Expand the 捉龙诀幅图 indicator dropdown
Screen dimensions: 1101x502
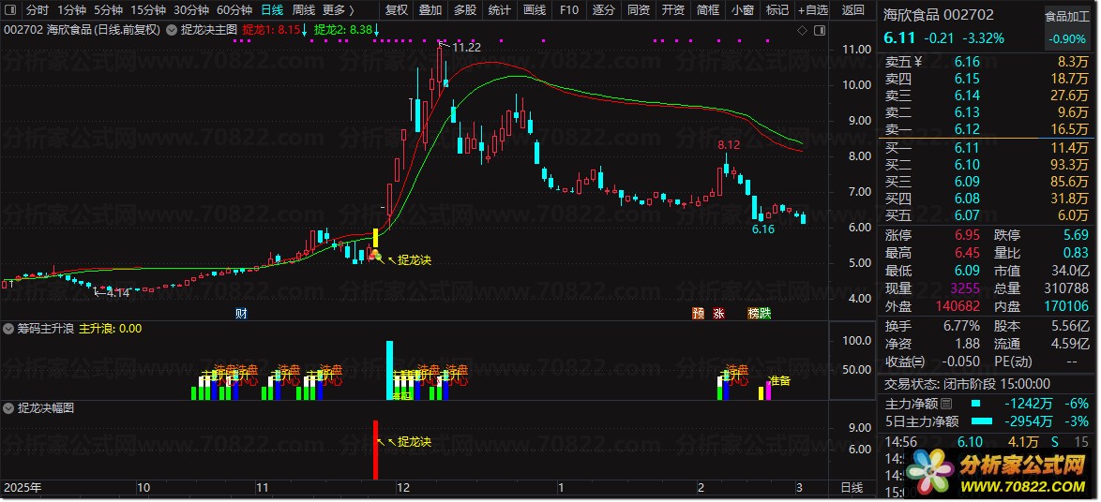tap(9, 408)
